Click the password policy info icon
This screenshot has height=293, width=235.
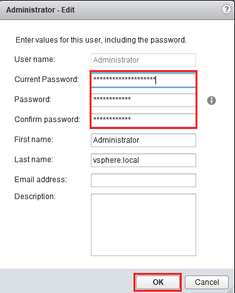(211, 101)
